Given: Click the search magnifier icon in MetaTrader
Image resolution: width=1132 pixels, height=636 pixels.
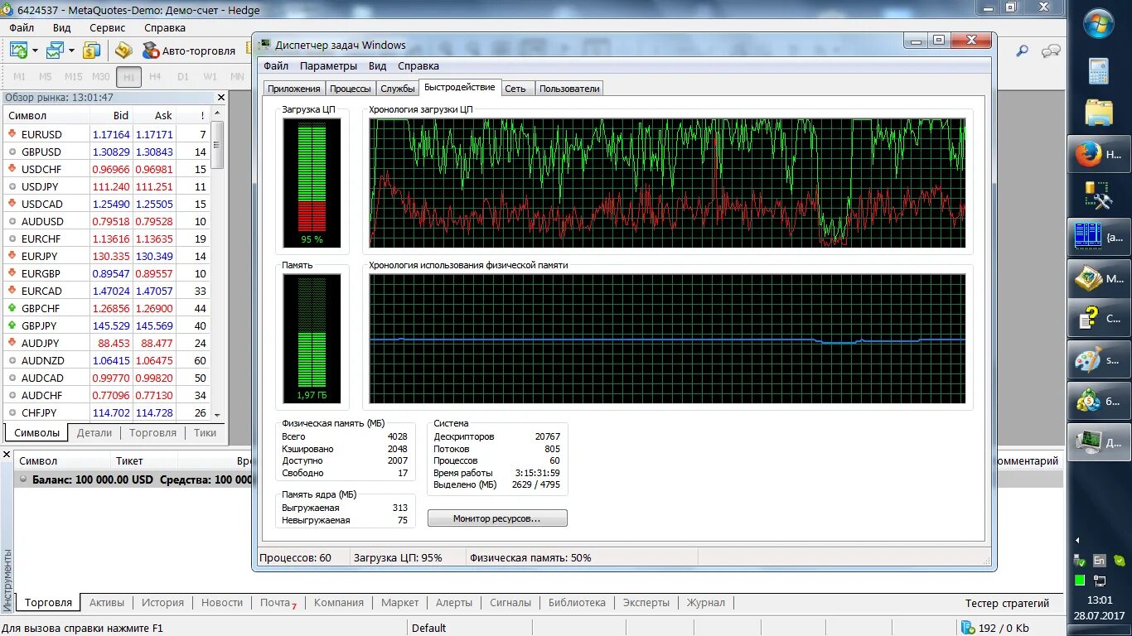Looking at the screenshot, I should [1023, 51].
